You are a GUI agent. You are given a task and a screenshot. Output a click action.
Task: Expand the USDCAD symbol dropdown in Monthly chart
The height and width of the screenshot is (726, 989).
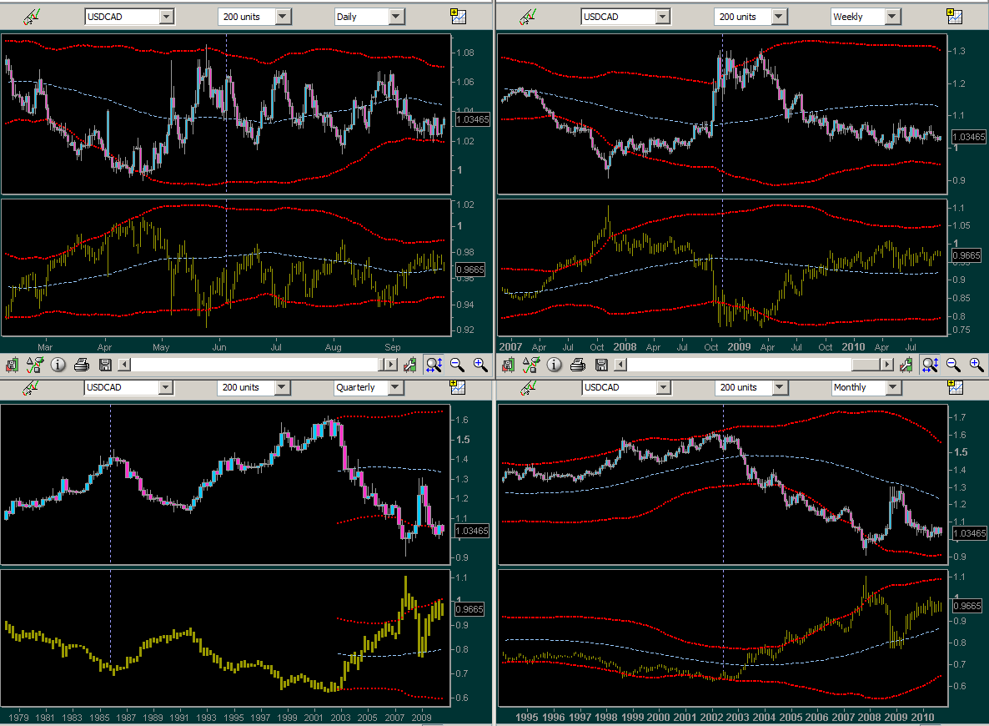pyautogui.click(x=664, y=387)
